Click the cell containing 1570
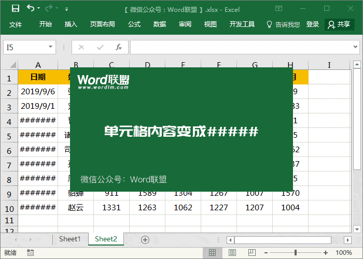The width and height of the screenshot is (363, 259). tap(290, 194)
